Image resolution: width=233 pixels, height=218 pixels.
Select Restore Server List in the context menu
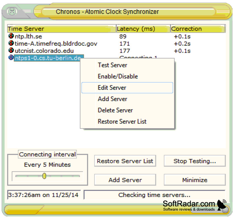[127, 121]
